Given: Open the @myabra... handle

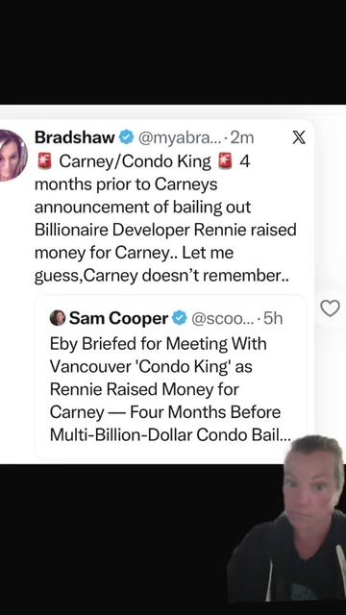Looking at the screenshot, I should 180,138.
